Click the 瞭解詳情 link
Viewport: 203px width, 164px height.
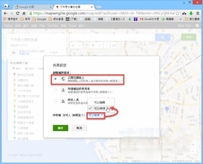[24, 54]
